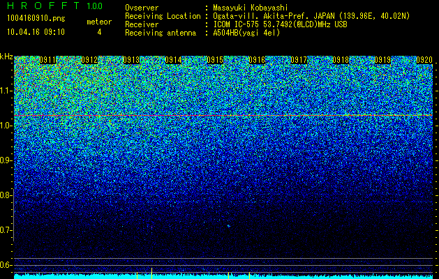Click the 1.1 kHz frequency axis label
439x279 pixels.
(x=5, y=91)
